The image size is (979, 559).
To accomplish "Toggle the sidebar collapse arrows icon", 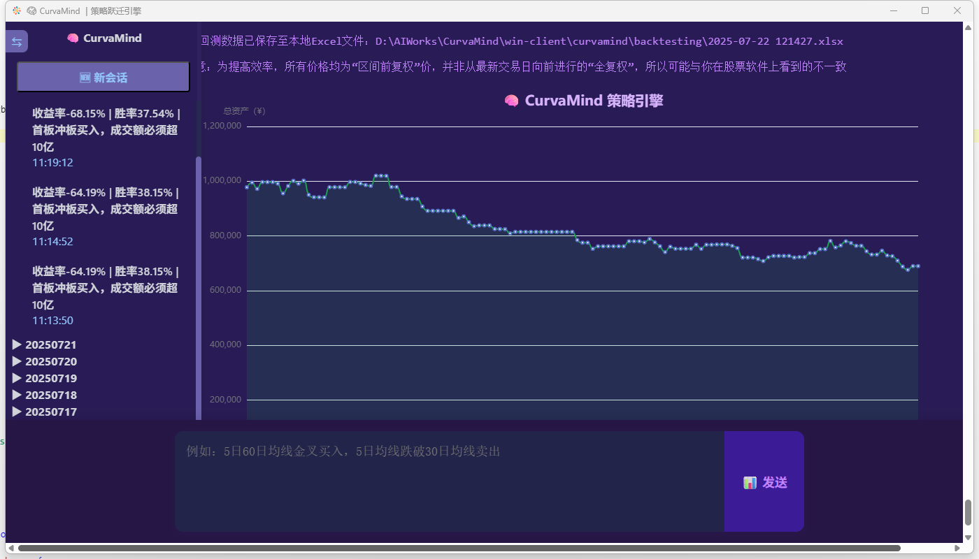I will coord(17,42).
